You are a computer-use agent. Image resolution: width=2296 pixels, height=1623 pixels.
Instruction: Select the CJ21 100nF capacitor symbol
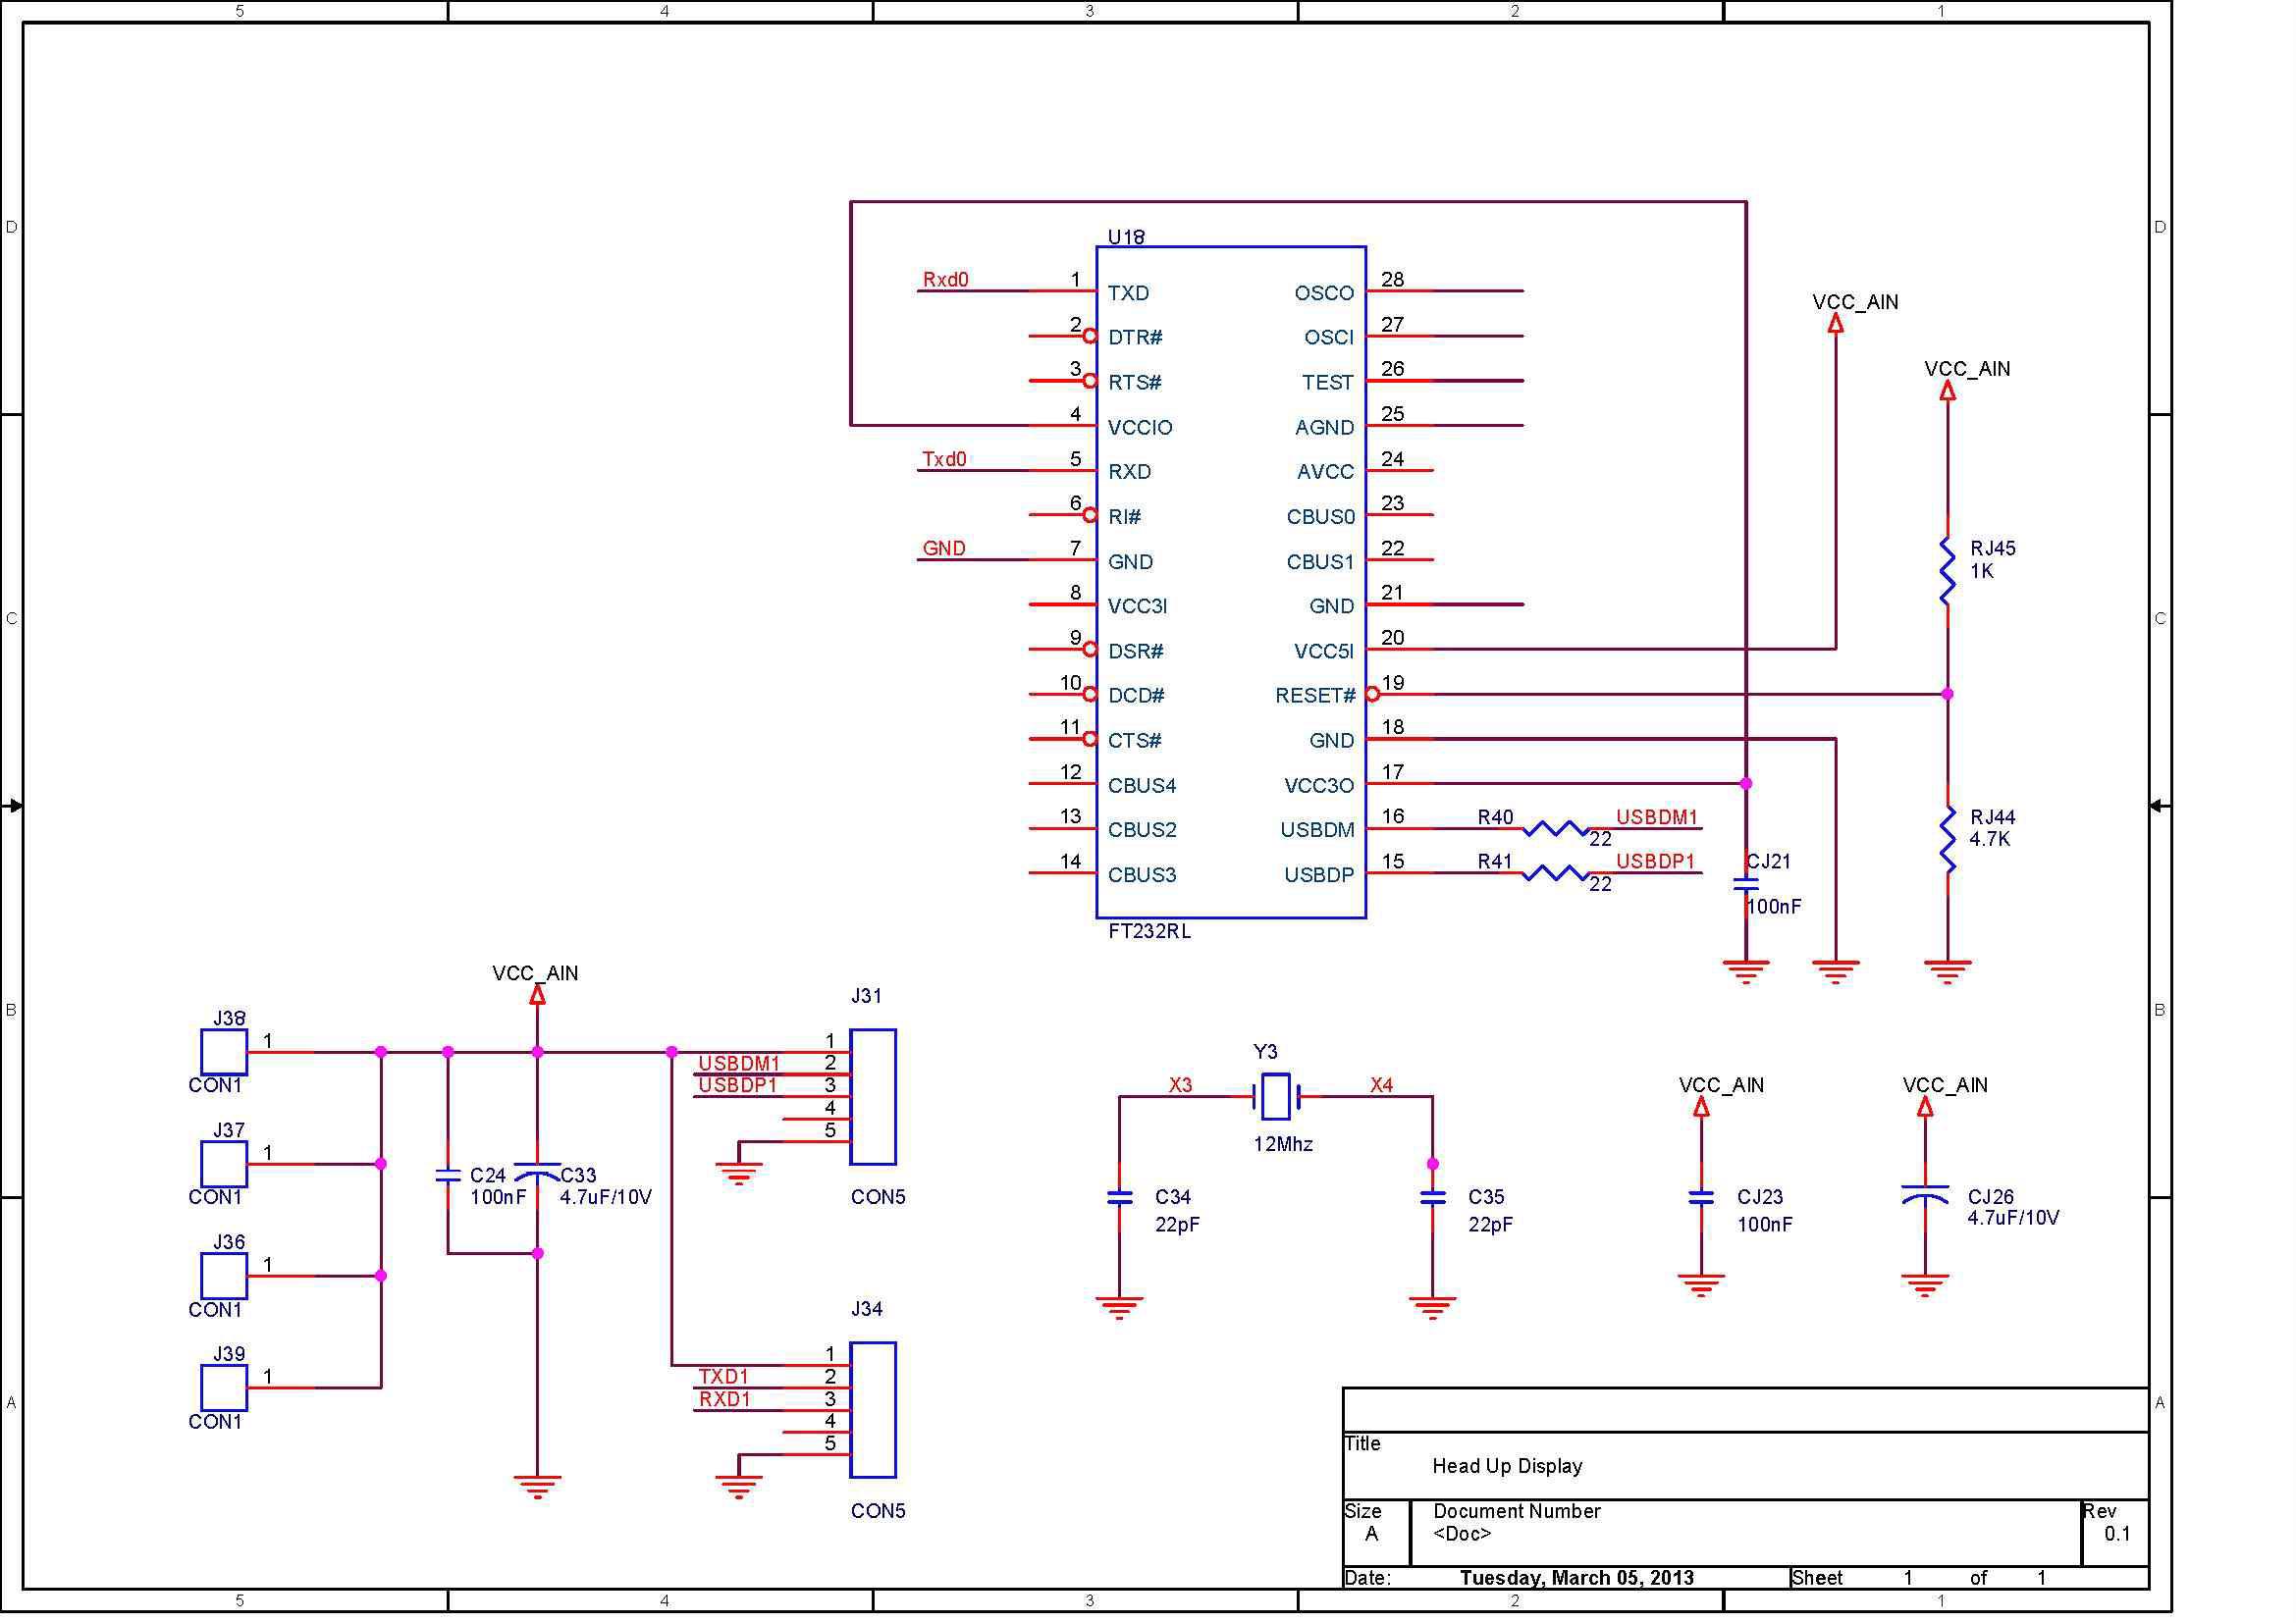coord(1746,884)
